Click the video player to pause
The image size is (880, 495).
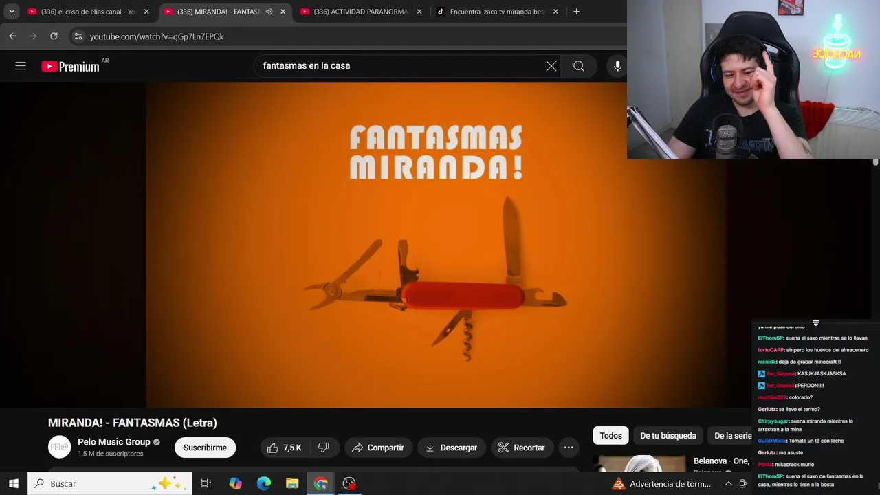[437, 245]
